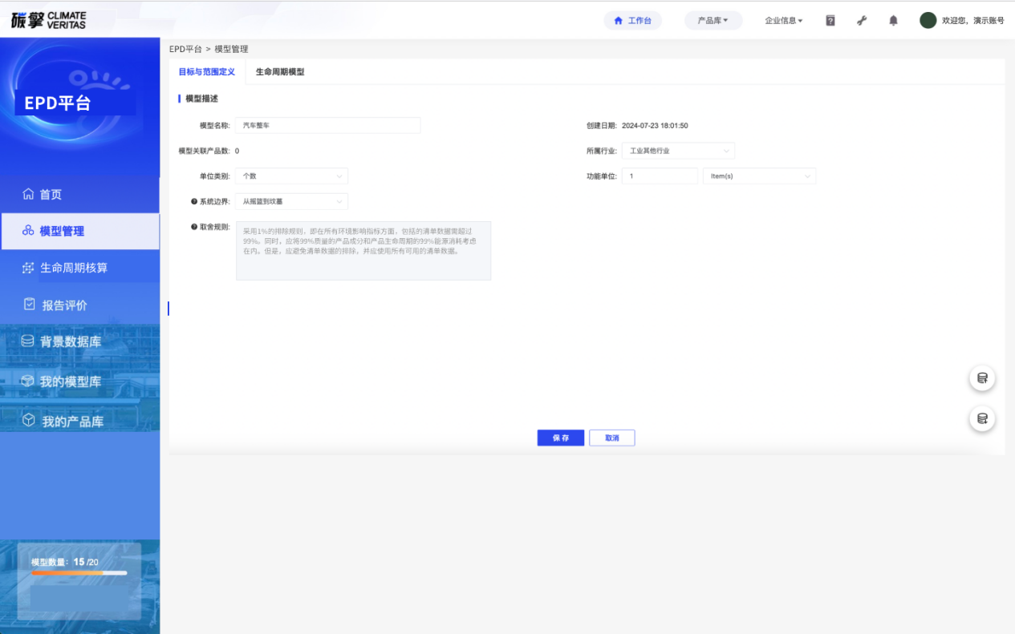This screenshot has width=1015, height=634.
Task: Click the upper floating database button
Action: 982,378
